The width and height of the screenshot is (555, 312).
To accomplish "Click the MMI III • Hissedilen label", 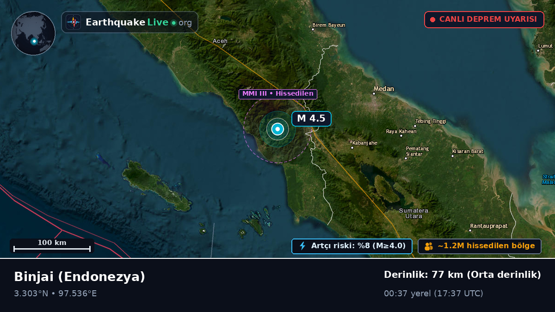I will pos(278,94).
